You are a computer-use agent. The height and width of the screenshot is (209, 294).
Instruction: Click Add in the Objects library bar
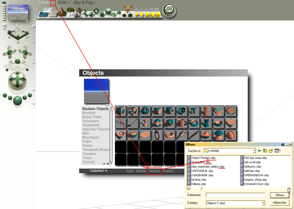(x=130, y=171)
